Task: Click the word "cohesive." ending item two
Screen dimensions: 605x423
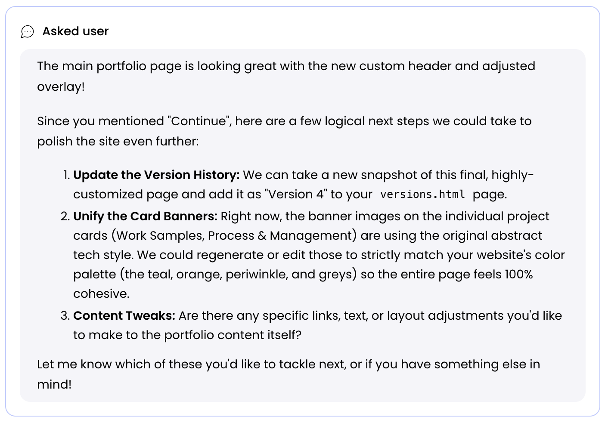Action: 101,294
